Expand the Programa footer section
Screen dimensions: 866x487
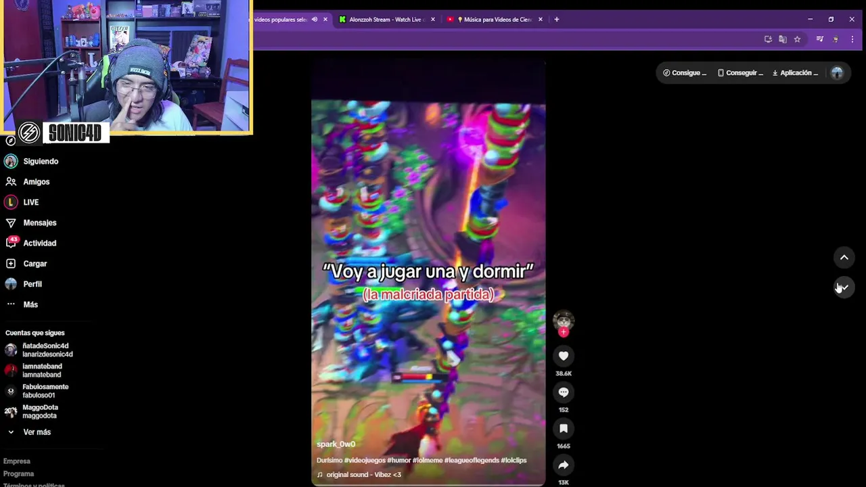(18, 473)
